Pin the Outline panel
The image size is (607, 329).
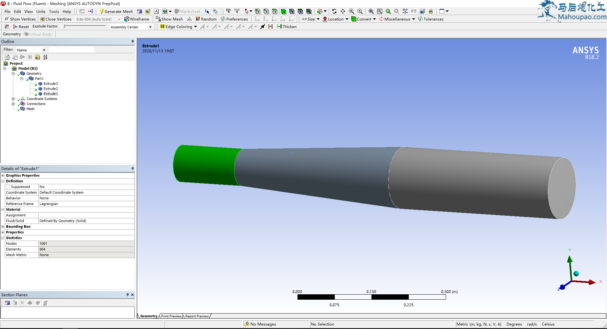pos(132,41)
